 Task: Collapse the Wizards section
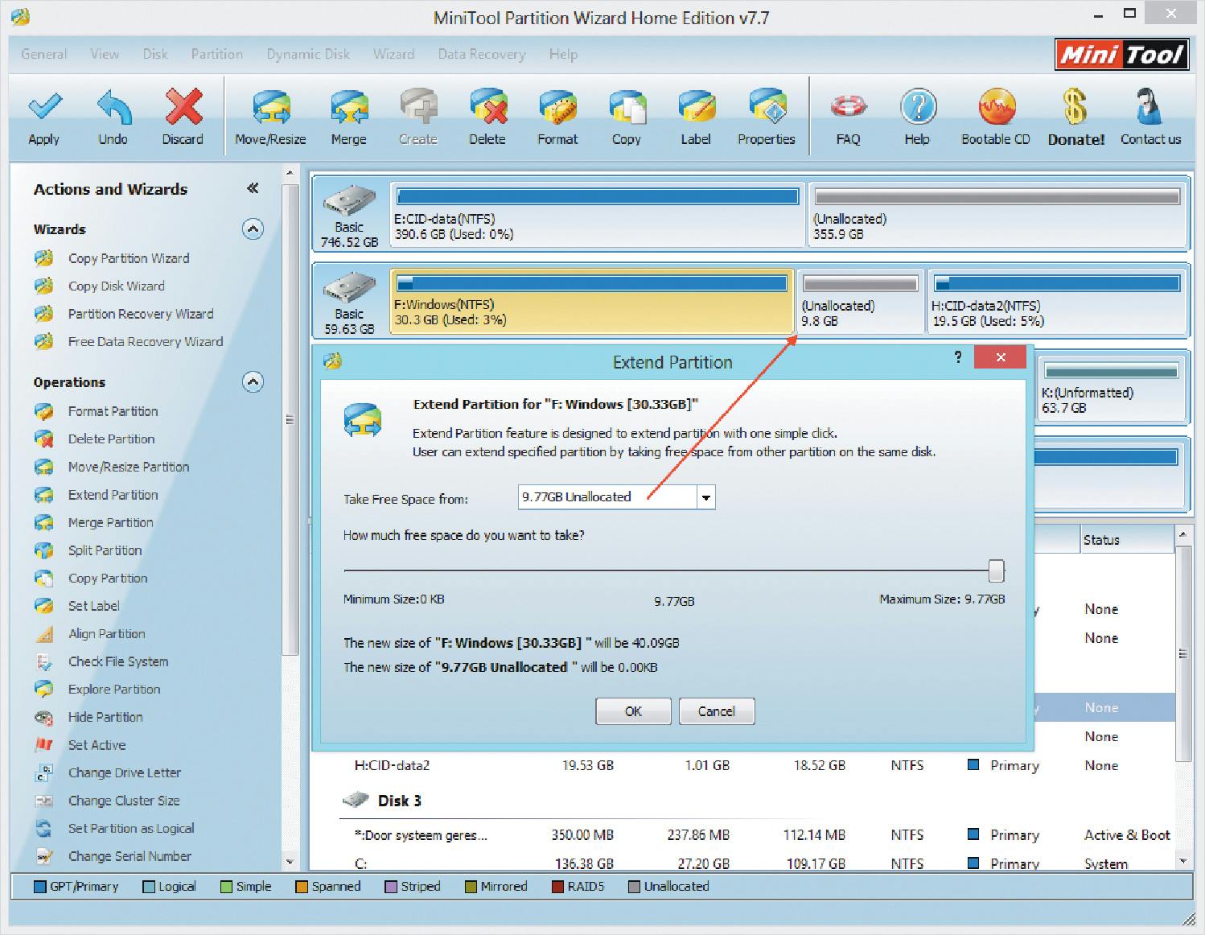pyautogui.click(x=253, y=229)
